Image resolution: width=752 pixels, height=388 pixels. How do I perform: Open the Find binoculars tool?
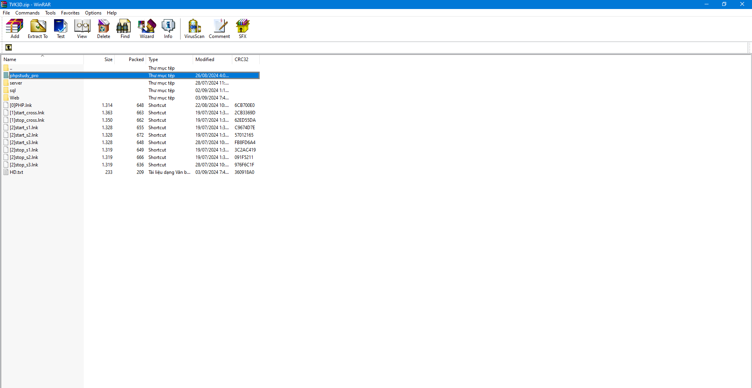tap(125, 29)
